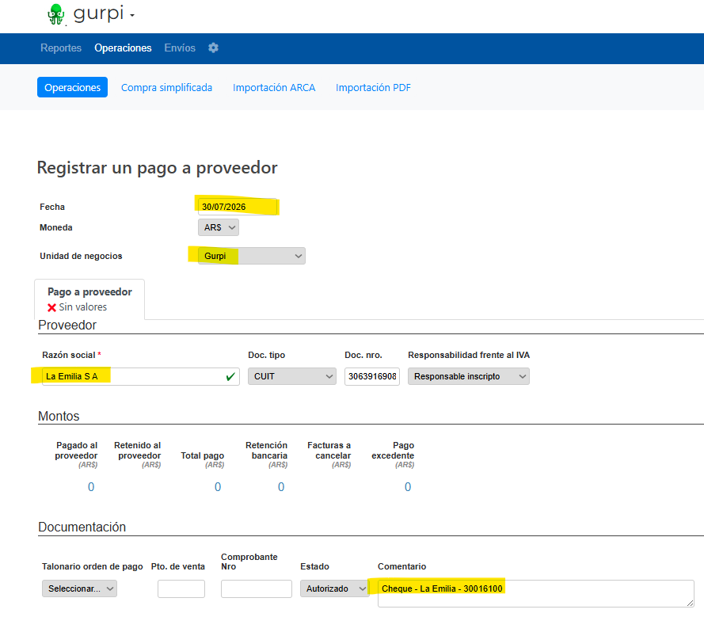Click green checkmark in Razón social field
Screen dimensions: 704x617
click(230, 376)
